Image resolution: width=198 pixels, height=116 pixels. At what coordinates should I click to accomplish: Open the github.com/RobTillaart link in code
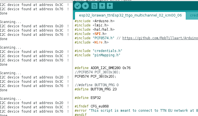(160, 38)
